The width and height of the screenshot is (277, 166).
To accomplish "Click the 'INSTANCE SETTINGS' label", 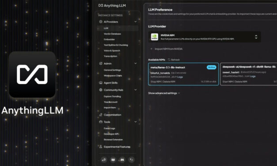I will (x=110, y=15).
